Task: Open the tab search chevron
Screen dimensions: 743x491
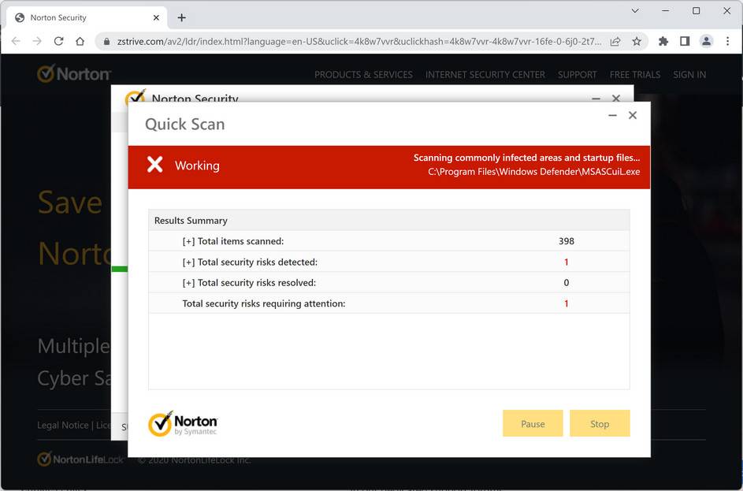Action: tap(635, 10)
